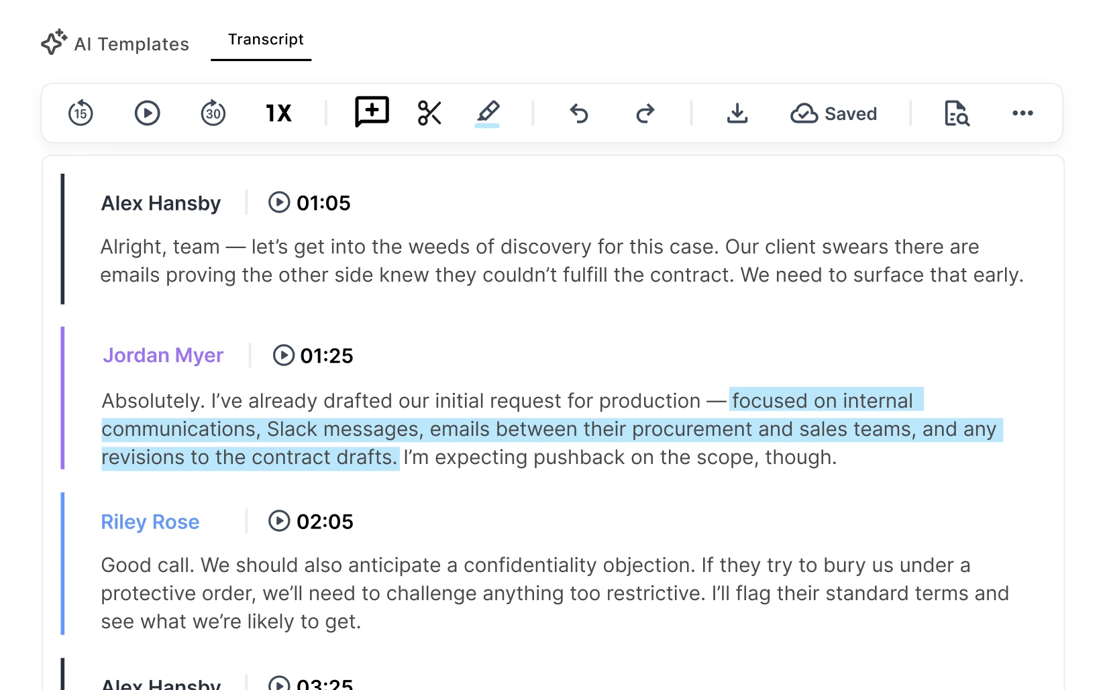Viewport: 1107px width, 690px height.
Task: Open AI Templates
Action: (x=114, y=44)
